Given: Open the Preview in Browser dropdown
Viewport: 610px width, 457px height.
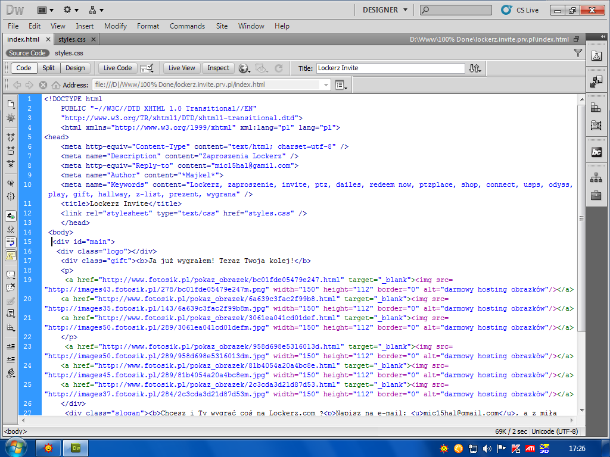Looking at the screenshot, I should tap(244, 68).
